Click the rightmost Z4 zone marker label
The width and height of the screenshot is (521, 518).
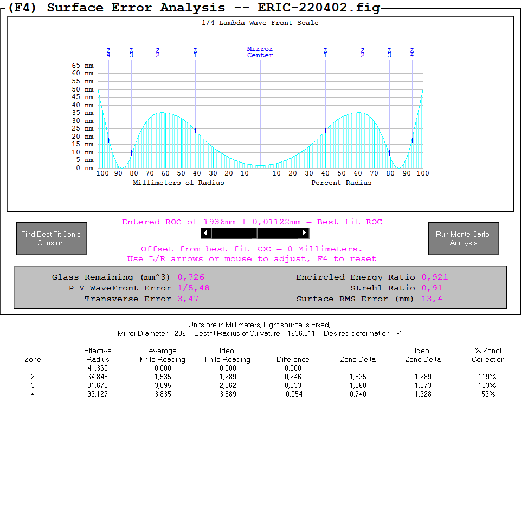click(x=412, y=53)
